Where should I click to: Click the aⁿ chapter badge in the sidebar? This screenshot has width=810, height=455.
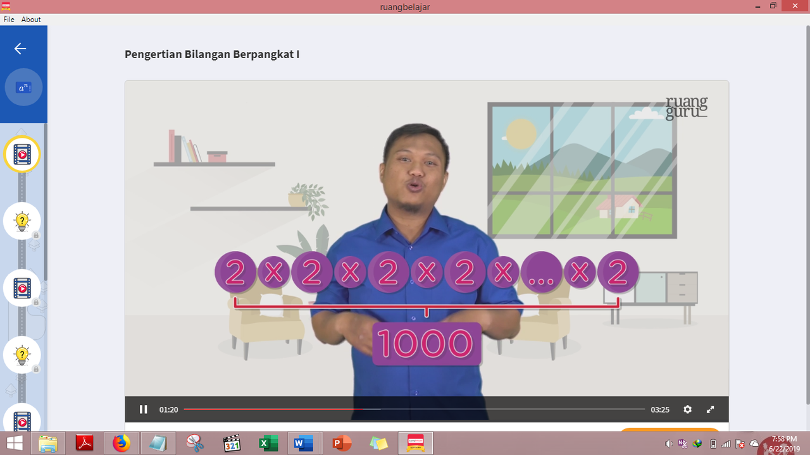[x=23, y=87]
